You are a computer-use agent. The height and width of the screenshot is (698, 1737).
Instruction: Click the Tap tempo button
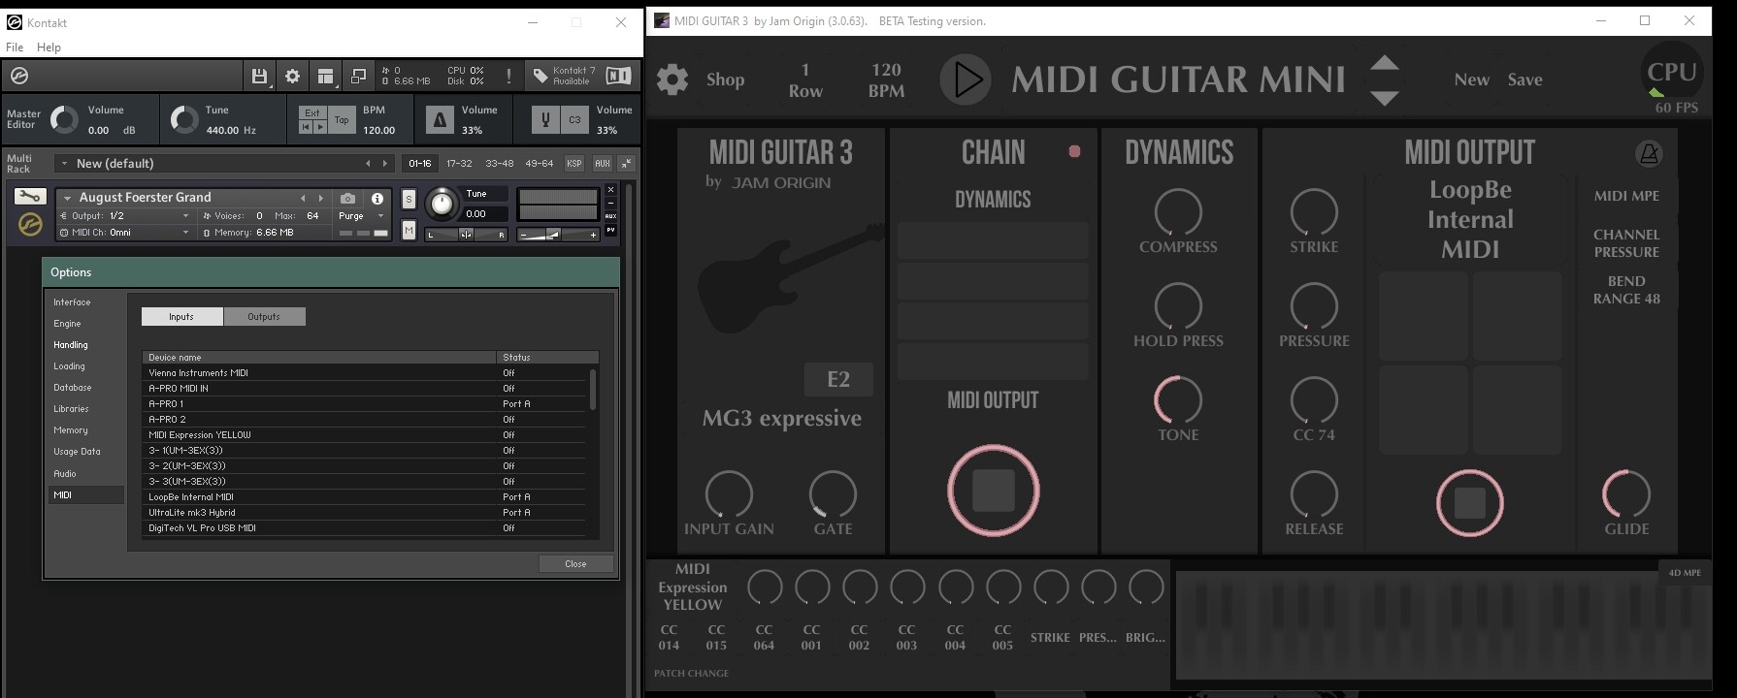pos(342,120)
